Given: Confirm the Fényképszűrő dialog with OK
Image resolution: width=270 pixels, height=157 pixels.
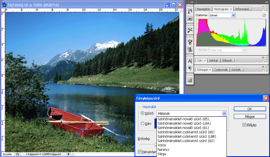Looking at the screenshot, I should tap(250, 109).
